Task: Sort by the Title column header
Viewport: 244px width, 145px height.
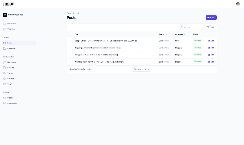Action: (x=77, y=34)
